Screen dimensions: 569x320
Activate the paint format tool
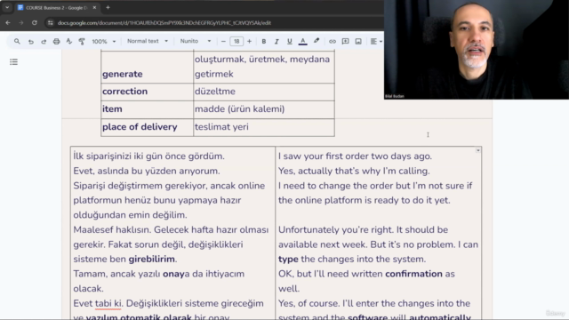pyautogui.click(x=82, y=42)
